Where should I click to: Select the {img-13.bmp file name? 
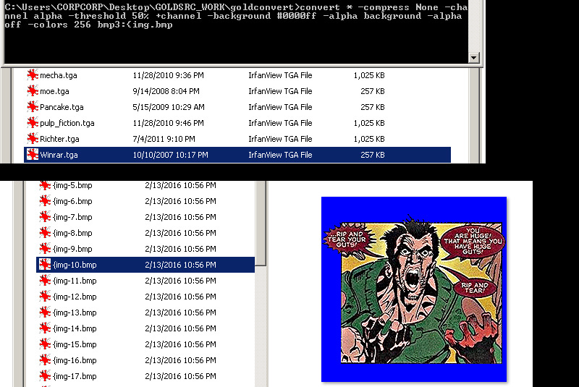75,312
